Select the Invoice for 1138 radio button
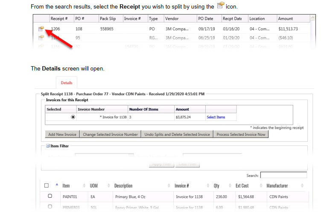This screenshot has width=327, height=217. click(x=73, y=117)
